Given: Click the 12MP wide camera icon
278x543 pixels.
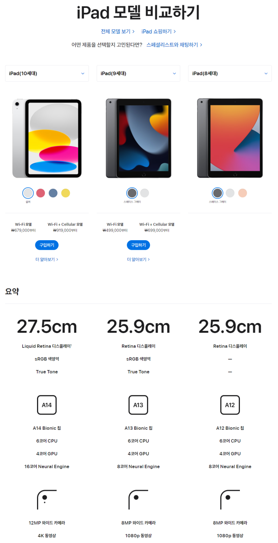Looking at the screenshot, I should click(47, 499).
